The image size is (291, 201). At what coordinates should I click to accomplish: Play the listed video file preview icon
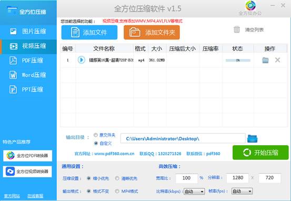point(81,60)
